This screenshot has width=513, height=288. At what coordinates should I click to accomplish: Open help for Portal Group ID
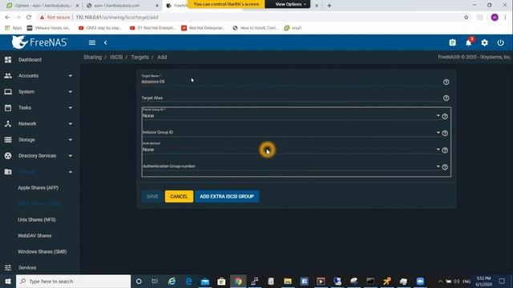(445, 116)
